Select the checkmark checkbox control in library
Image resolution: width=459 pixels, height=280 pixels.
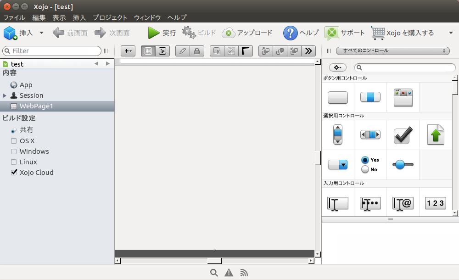(403, 135)
